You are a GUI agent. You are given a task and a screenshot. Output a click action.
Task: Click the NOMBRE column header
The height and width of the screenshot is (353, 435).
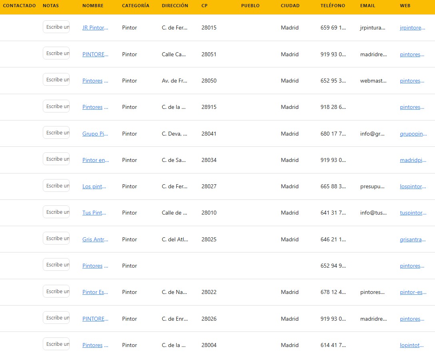pos(93,6)
